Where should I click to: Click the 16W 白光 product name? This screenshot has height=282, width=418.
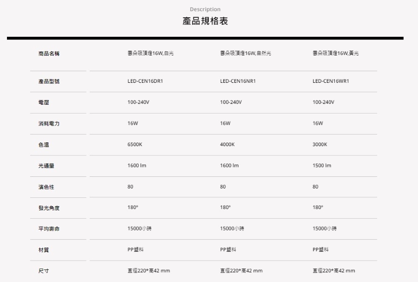150,54
